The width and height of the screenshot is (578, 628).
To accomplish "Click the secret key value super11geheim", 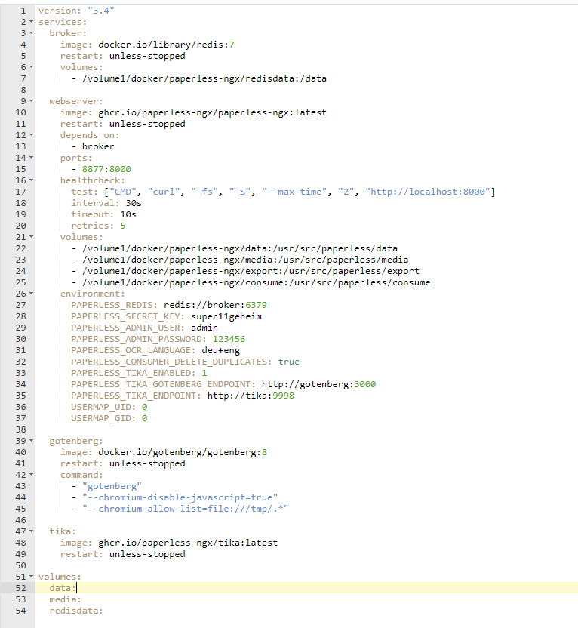I will [x=226, y=316].
